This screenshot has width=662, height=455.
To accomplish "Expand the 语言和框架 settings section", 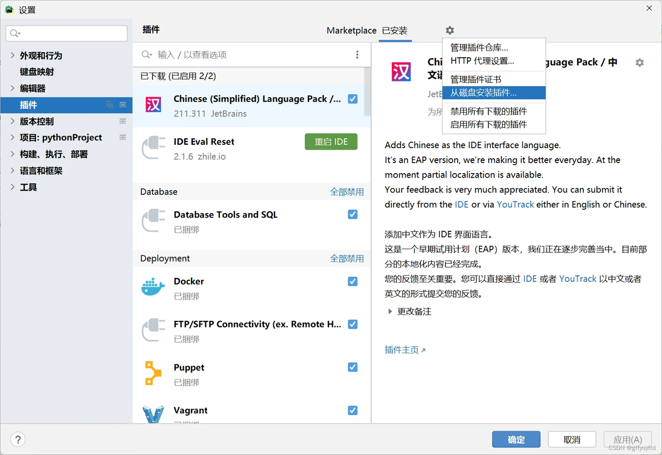I will point(12,170).
